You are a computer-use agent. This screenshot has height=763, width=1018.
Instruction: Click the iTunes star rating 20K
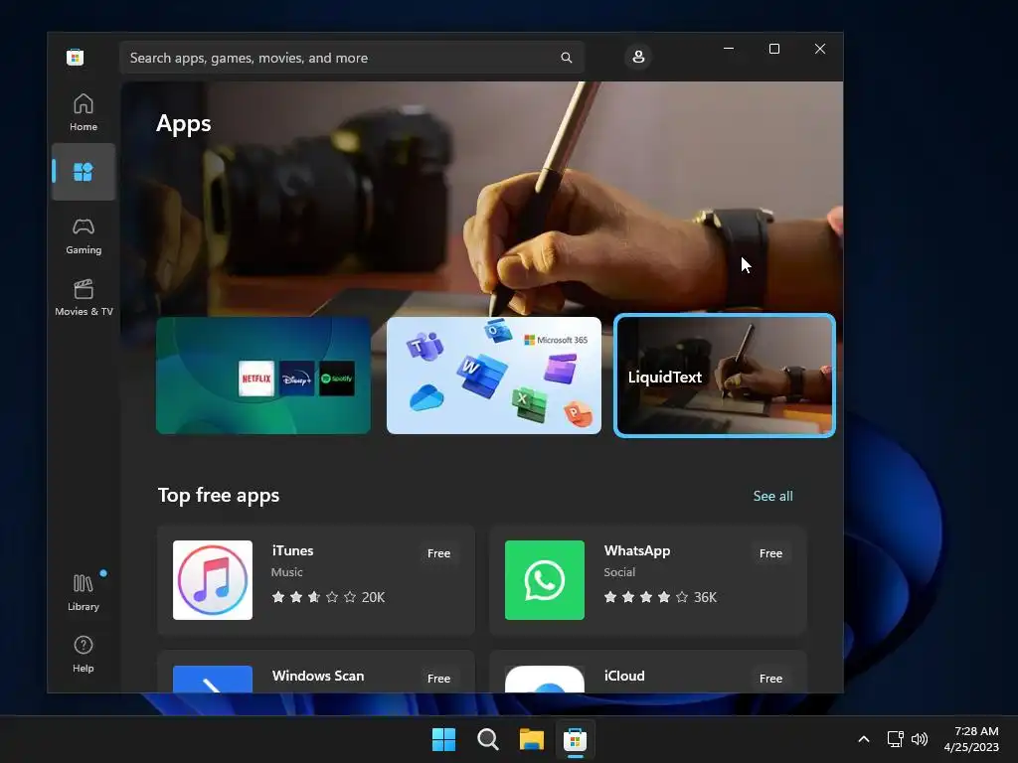[x=328, y=597]
